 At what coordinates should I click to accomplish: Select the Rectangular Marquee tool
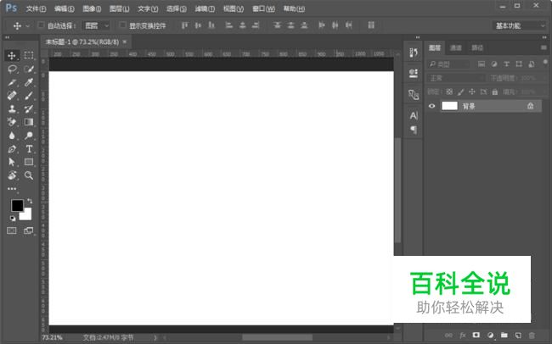(x=28, y=55)
